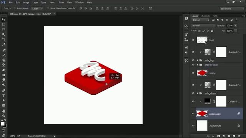Open the Filter menu
The height and width of the screenshot is (138, 246).
[x=61, y=3]
